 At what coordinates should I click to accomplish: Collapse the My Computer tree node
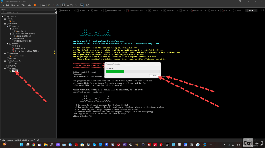tap(2, 17)
